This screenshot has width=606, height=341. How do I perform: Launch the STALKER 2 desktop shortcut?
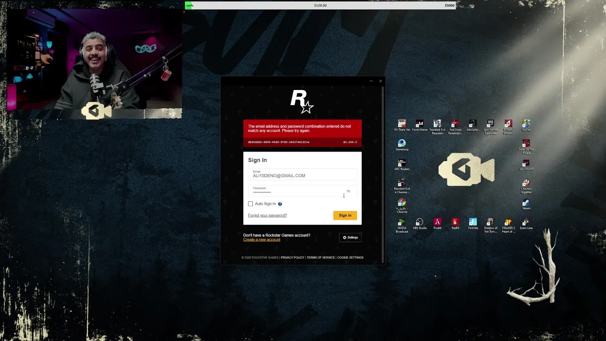(x=508, y=225)
